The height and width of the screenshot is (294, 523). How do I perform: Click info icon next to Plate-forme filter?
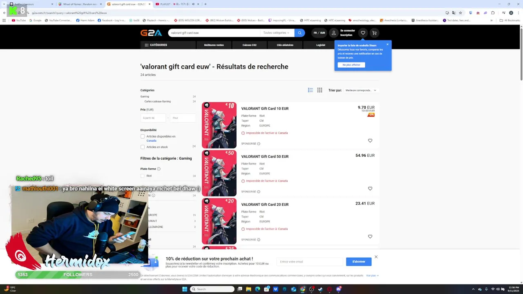coord(159,169)
